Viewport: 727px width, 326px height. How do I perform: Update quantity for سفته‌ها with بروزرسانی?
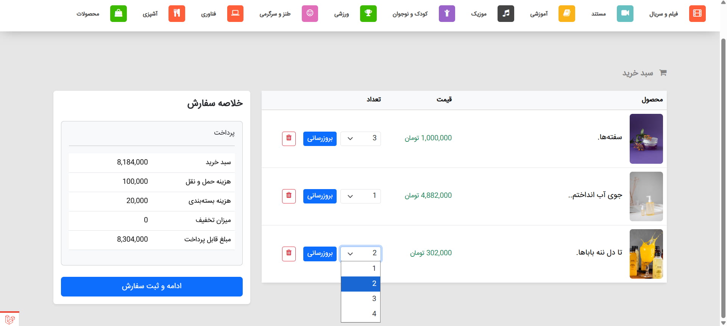(x=320, y=138)
